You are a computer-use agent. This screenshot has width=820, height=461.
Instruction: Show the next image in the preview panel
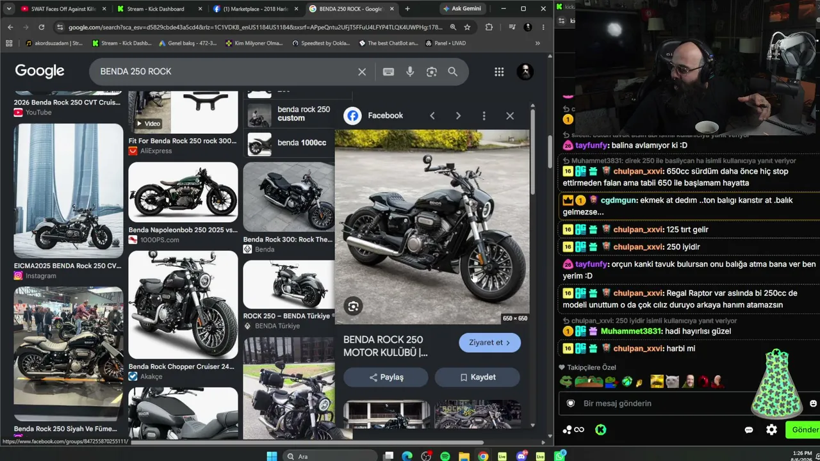458,116
